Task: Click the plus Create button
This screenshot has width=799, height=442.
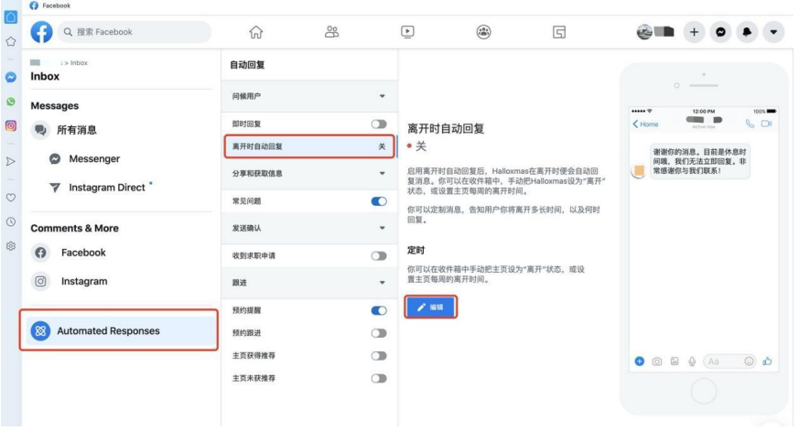Action: click(x=694, y=32)
